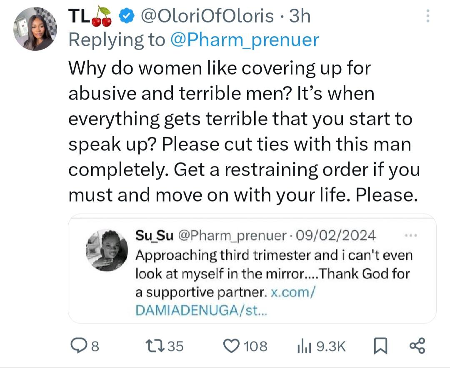The height and width of the screenshot is (369, 450).
Task: Click the TL display name
Action: coord(78,16)
